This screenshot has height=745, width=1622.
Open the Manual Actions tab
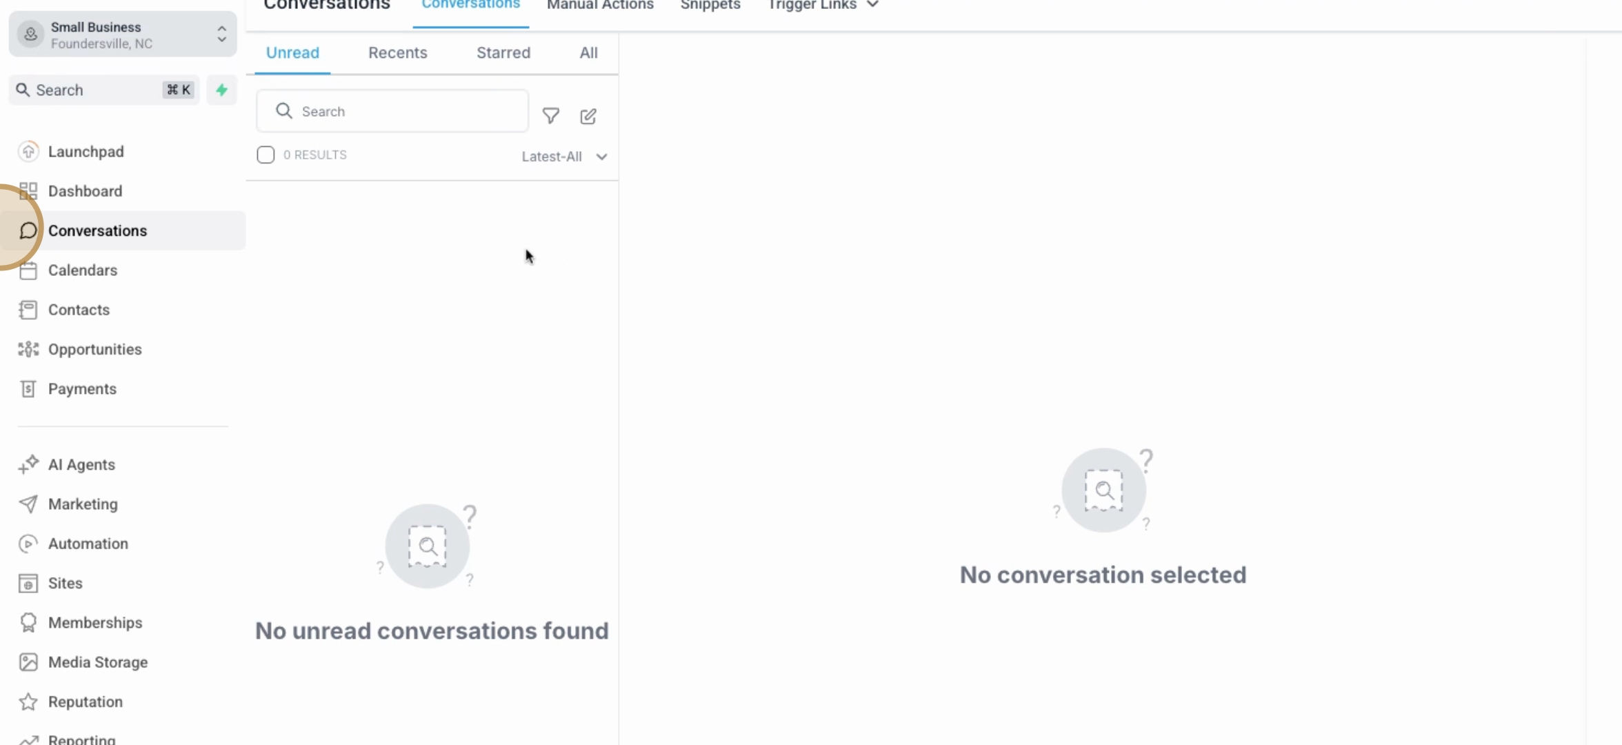[599, 6]
